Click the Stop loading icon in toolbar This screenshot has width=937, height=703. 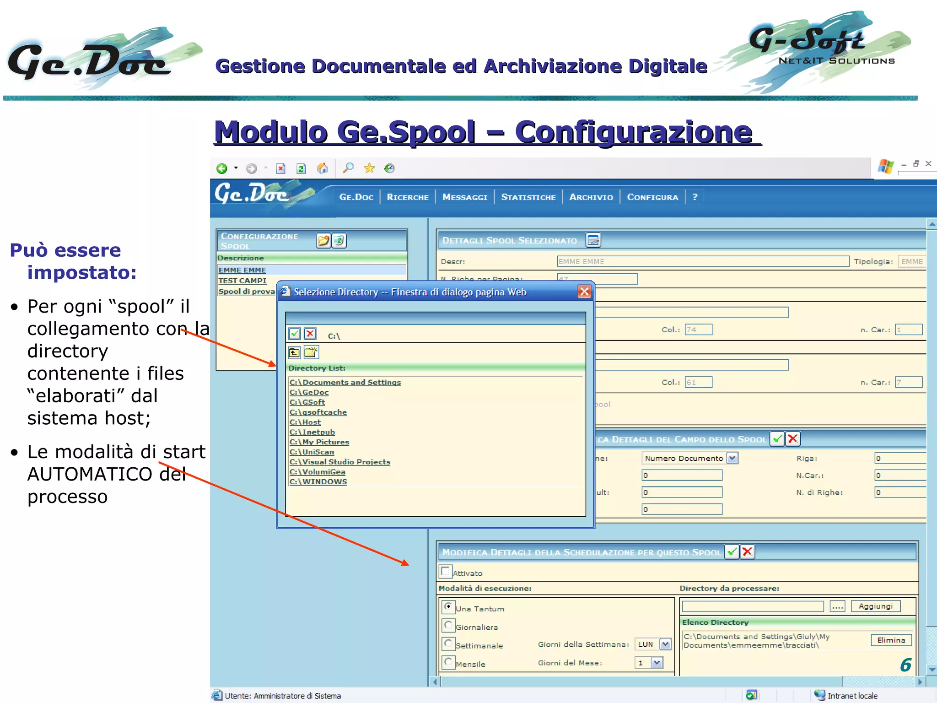pyautogui.click(x=281, y=168)
